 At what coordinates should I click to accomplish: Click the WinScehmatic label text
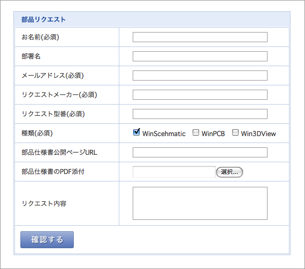click(x=164, y=134)
